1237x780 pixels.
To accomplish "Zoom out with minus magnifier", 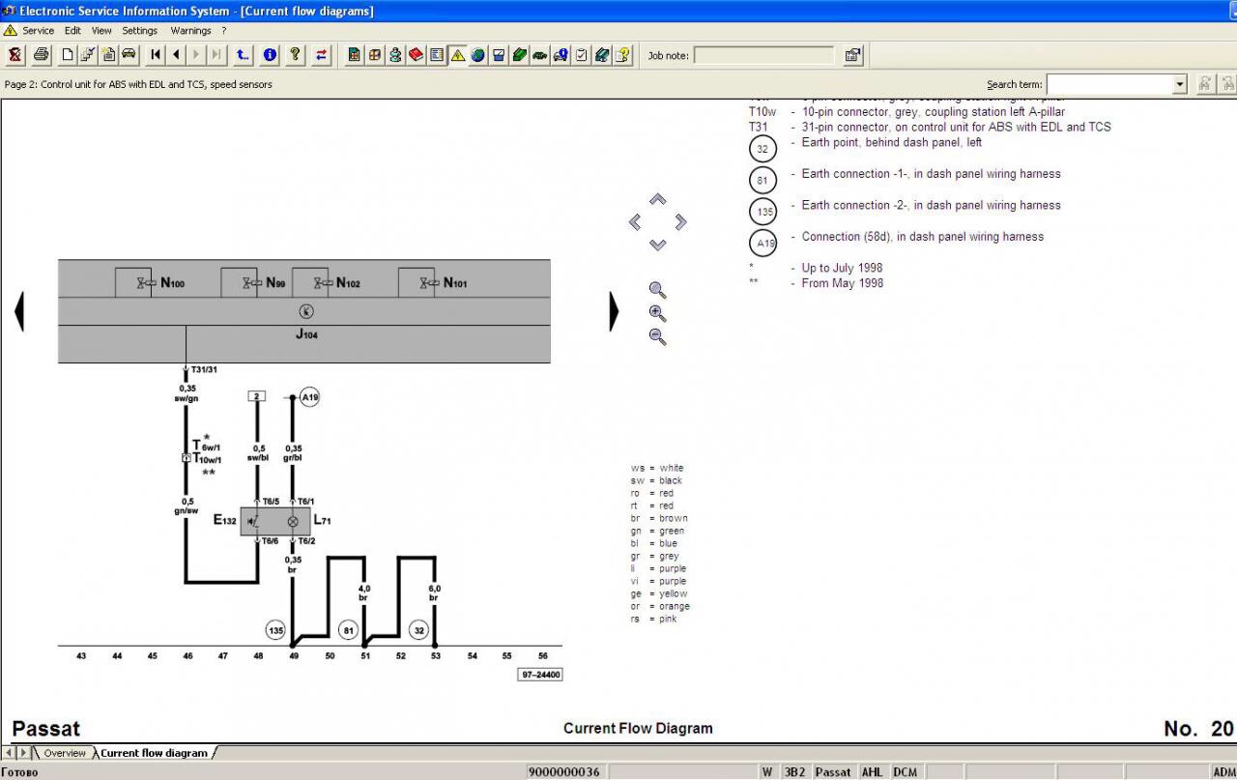I will (658, 336).
